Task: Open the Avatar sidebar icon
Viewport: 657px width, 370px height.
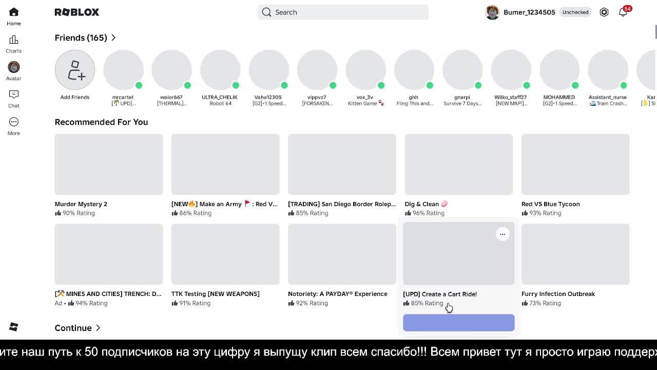Action: click(14, 67)
